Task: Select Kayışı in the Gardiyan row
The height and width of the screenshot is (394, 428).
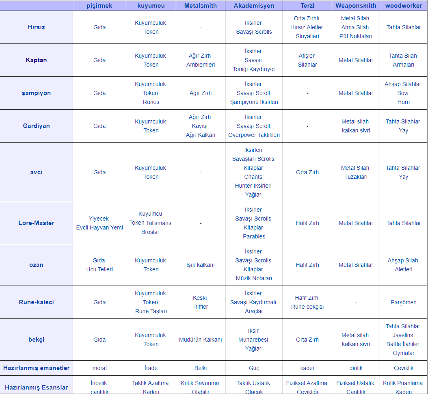Action: click(200, 126)
